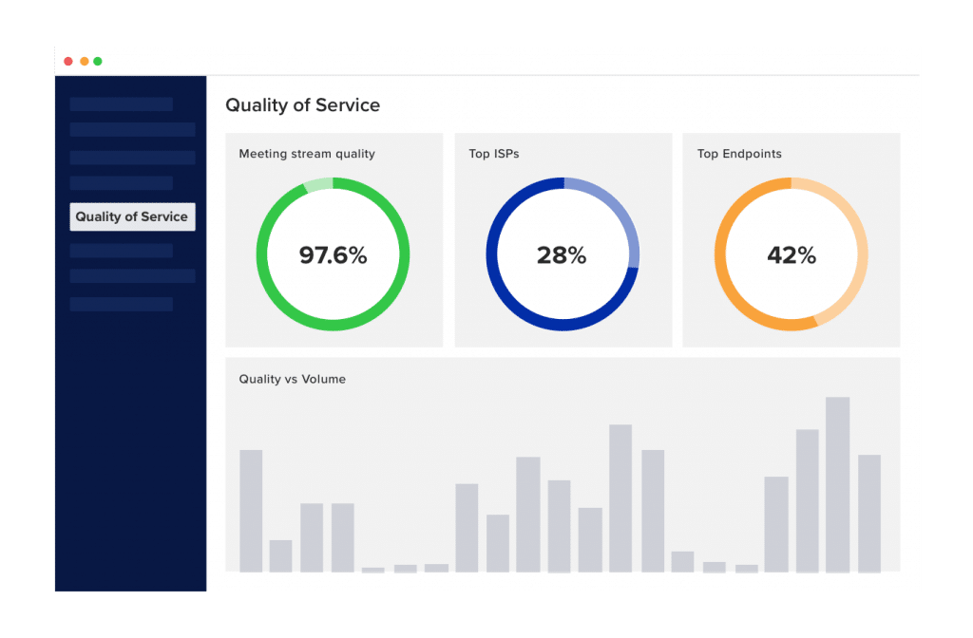Click the Meeting stream quality card title

307,154
